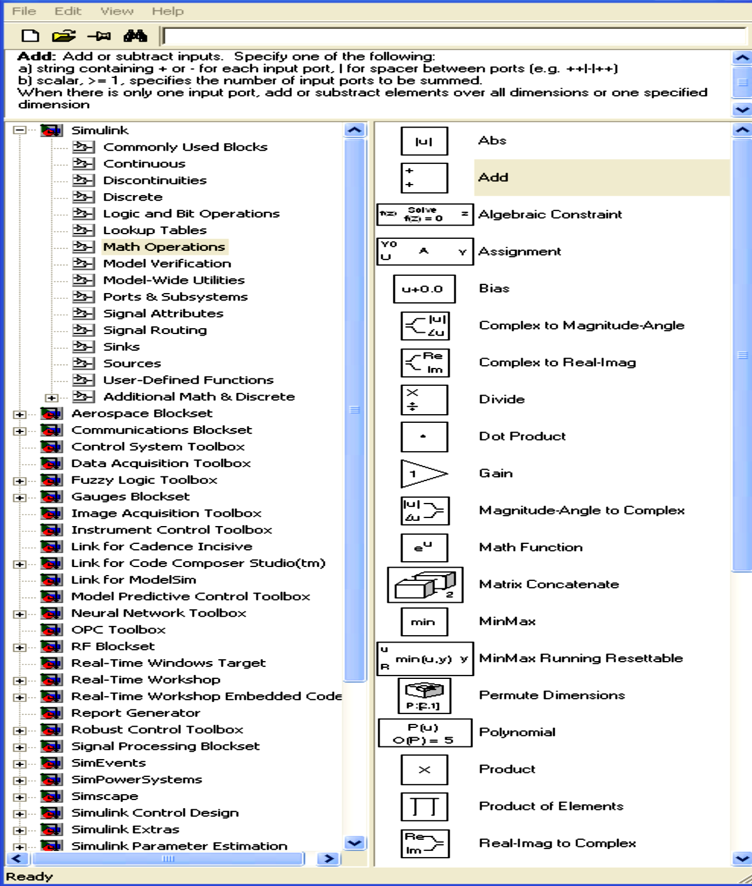The image size is (752, 886).
Task: Select Control System Toolbox entry
Action: (158, 447)
